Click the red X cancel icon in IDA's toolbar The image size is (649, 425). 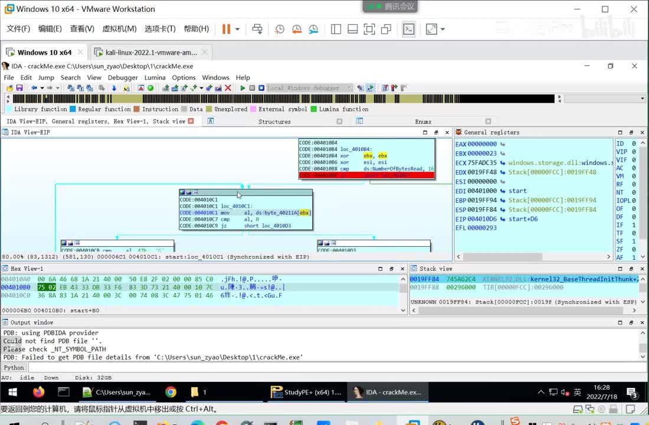tap(228, 88)
